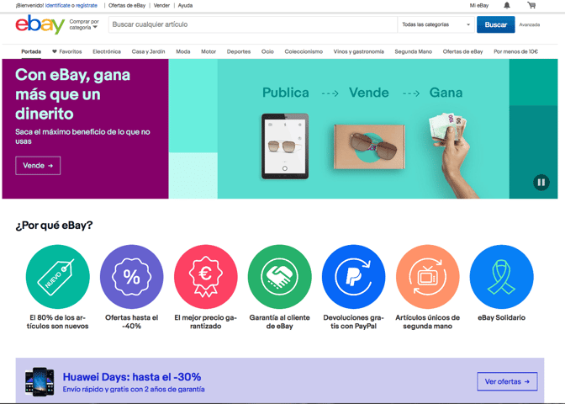Open the Motor category tab

[x=209, y=51]
